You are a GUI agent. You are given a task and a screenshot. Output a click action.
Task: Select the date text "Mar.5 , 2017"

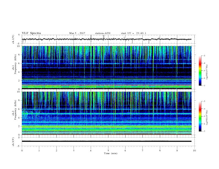tap(77, 33)
